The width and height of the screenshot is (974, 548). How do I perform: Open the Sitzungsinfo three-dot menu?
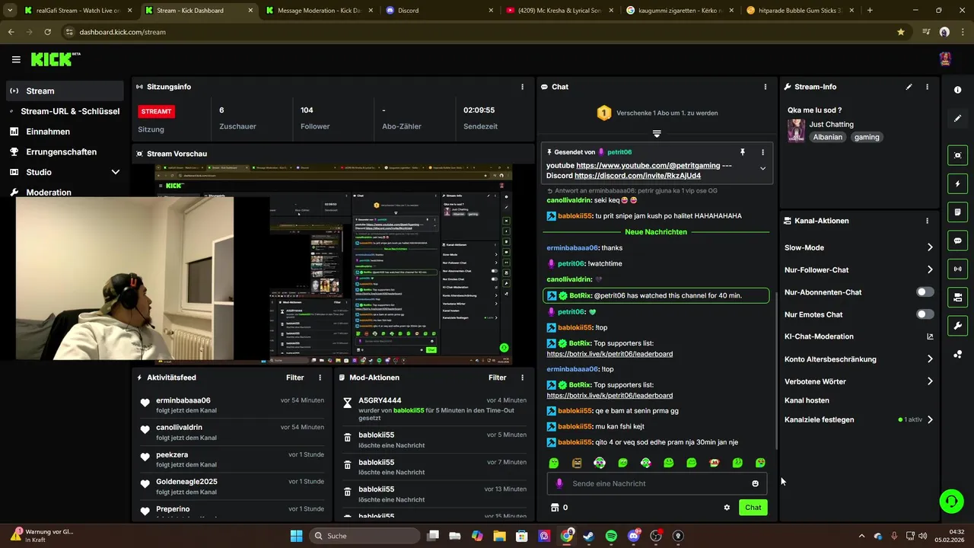click(x=522, y=87)
